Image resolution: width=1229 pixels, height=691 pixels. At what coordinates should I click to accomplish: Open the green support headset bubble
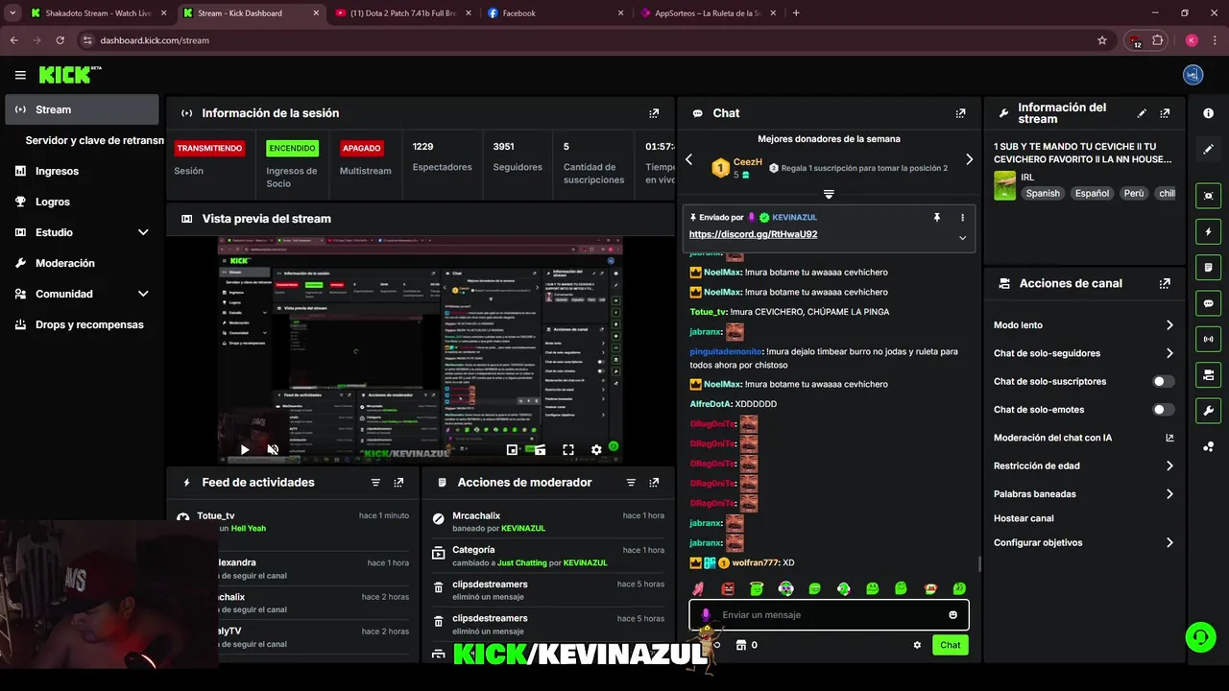(x=1199, y=636)
